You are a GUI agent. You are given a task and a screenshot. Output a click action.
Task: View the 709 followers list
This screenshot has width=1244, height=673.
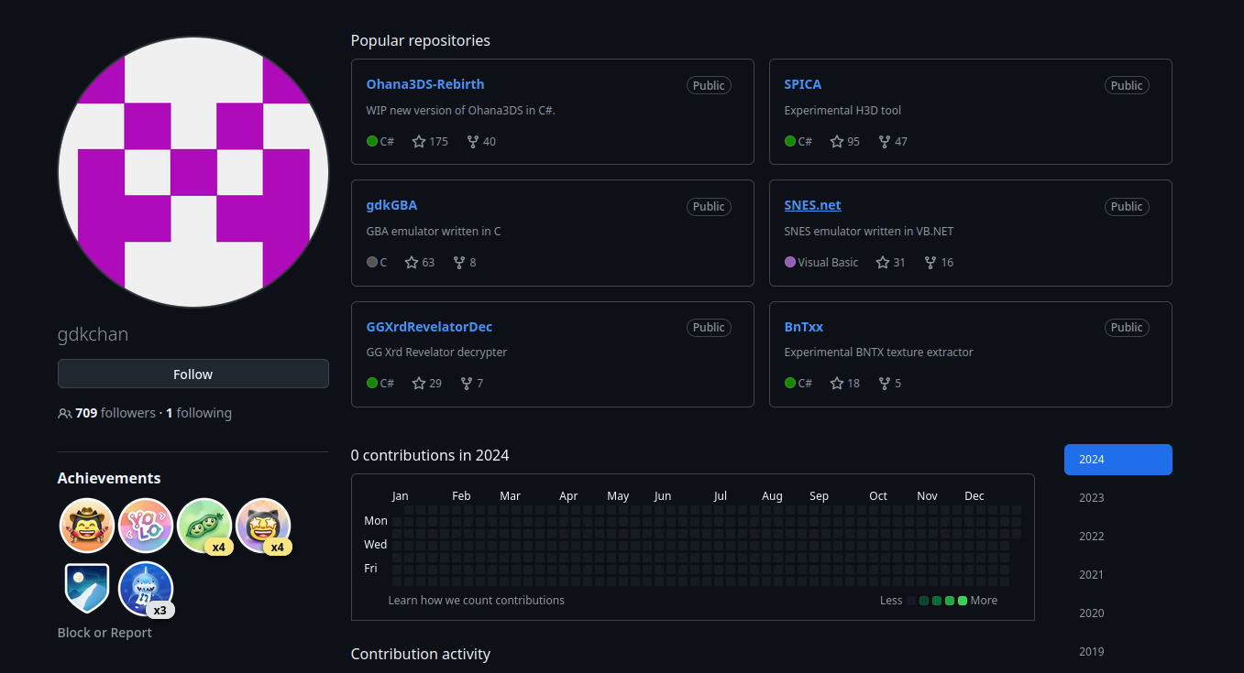(x=116, y=413)
